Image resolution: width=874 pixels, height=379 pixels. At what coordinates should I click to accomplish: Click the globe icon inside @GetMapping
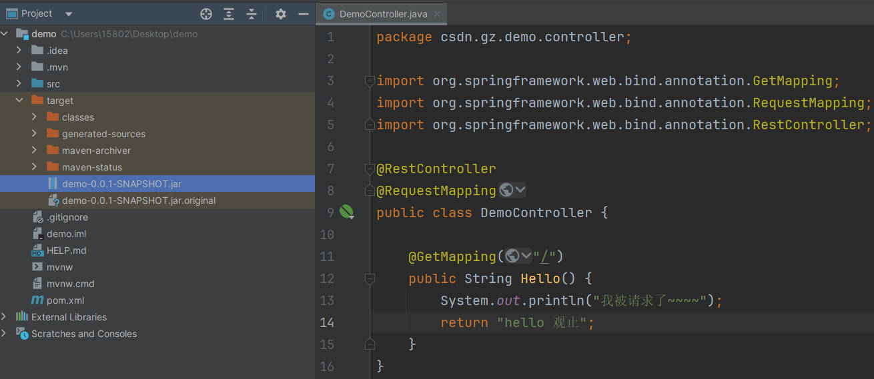tap(512, 256)
